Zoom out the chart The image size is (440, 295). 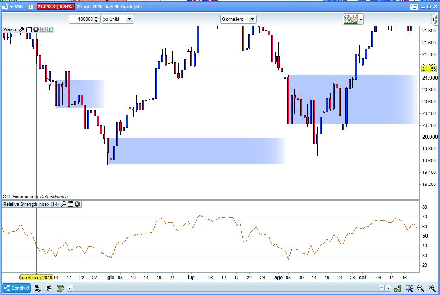point(421,288)
